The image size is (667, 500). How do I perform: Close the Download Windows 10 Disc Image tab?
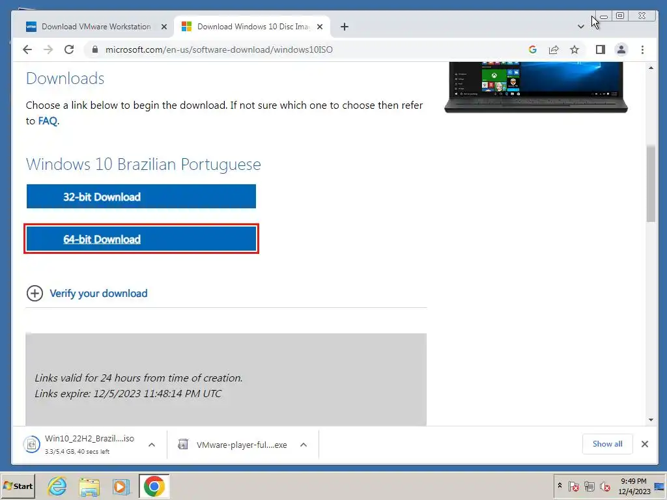pos(320,27)
